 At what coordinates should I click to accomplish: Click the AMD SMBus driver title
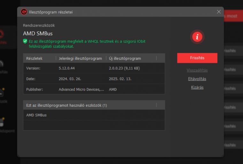point(38,34)
